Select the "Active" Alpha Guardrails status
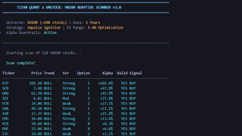 [x=50, y=33]
